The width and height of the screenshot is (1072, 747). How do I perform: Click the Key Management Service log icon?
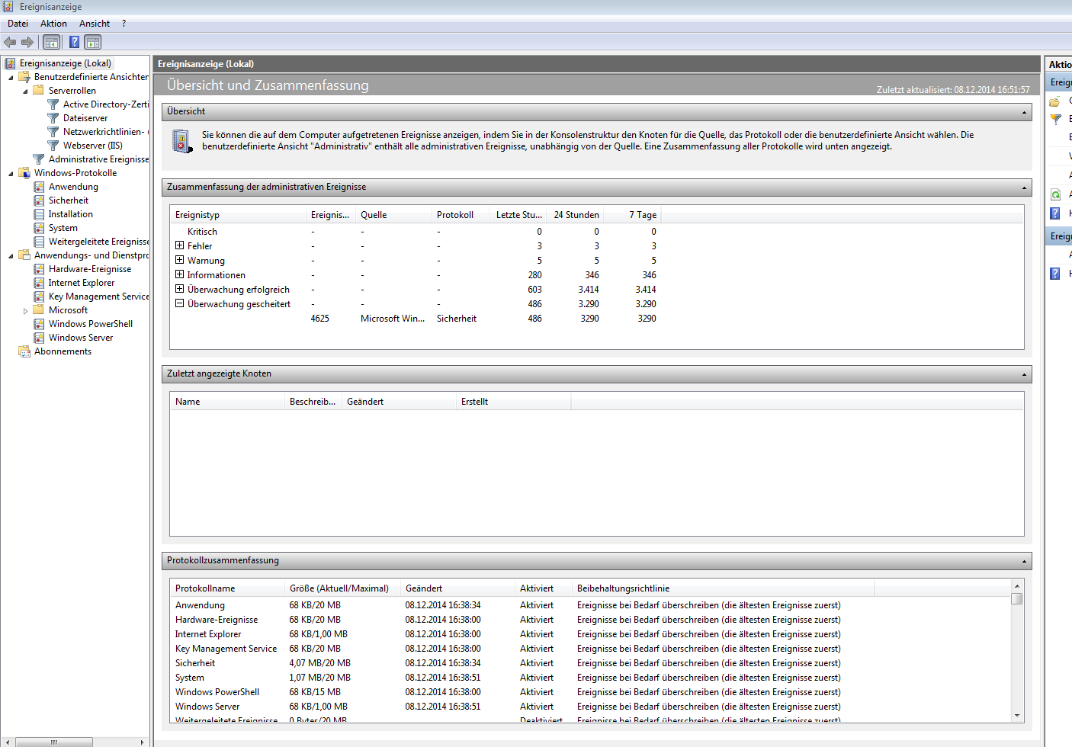(x=39, y=297)
